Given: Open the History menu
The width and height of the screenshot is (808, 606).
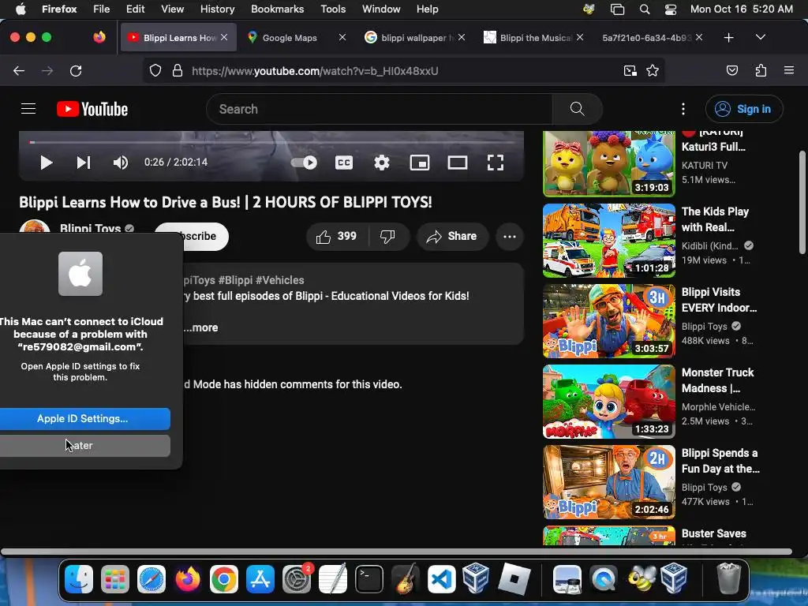Looking at the screenshot, I should point(217,9).
